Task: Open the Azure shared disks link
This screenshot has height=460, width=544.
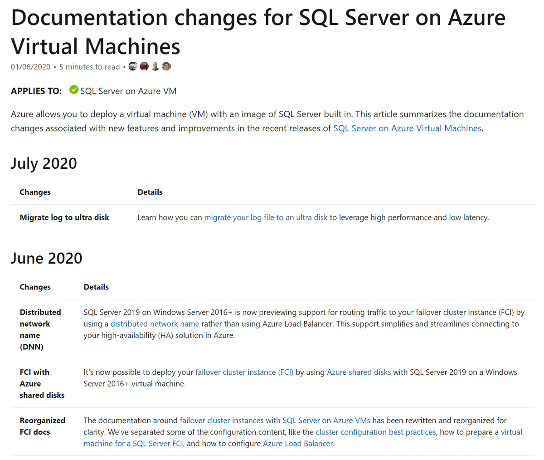Action: click(x=359, y=372)
